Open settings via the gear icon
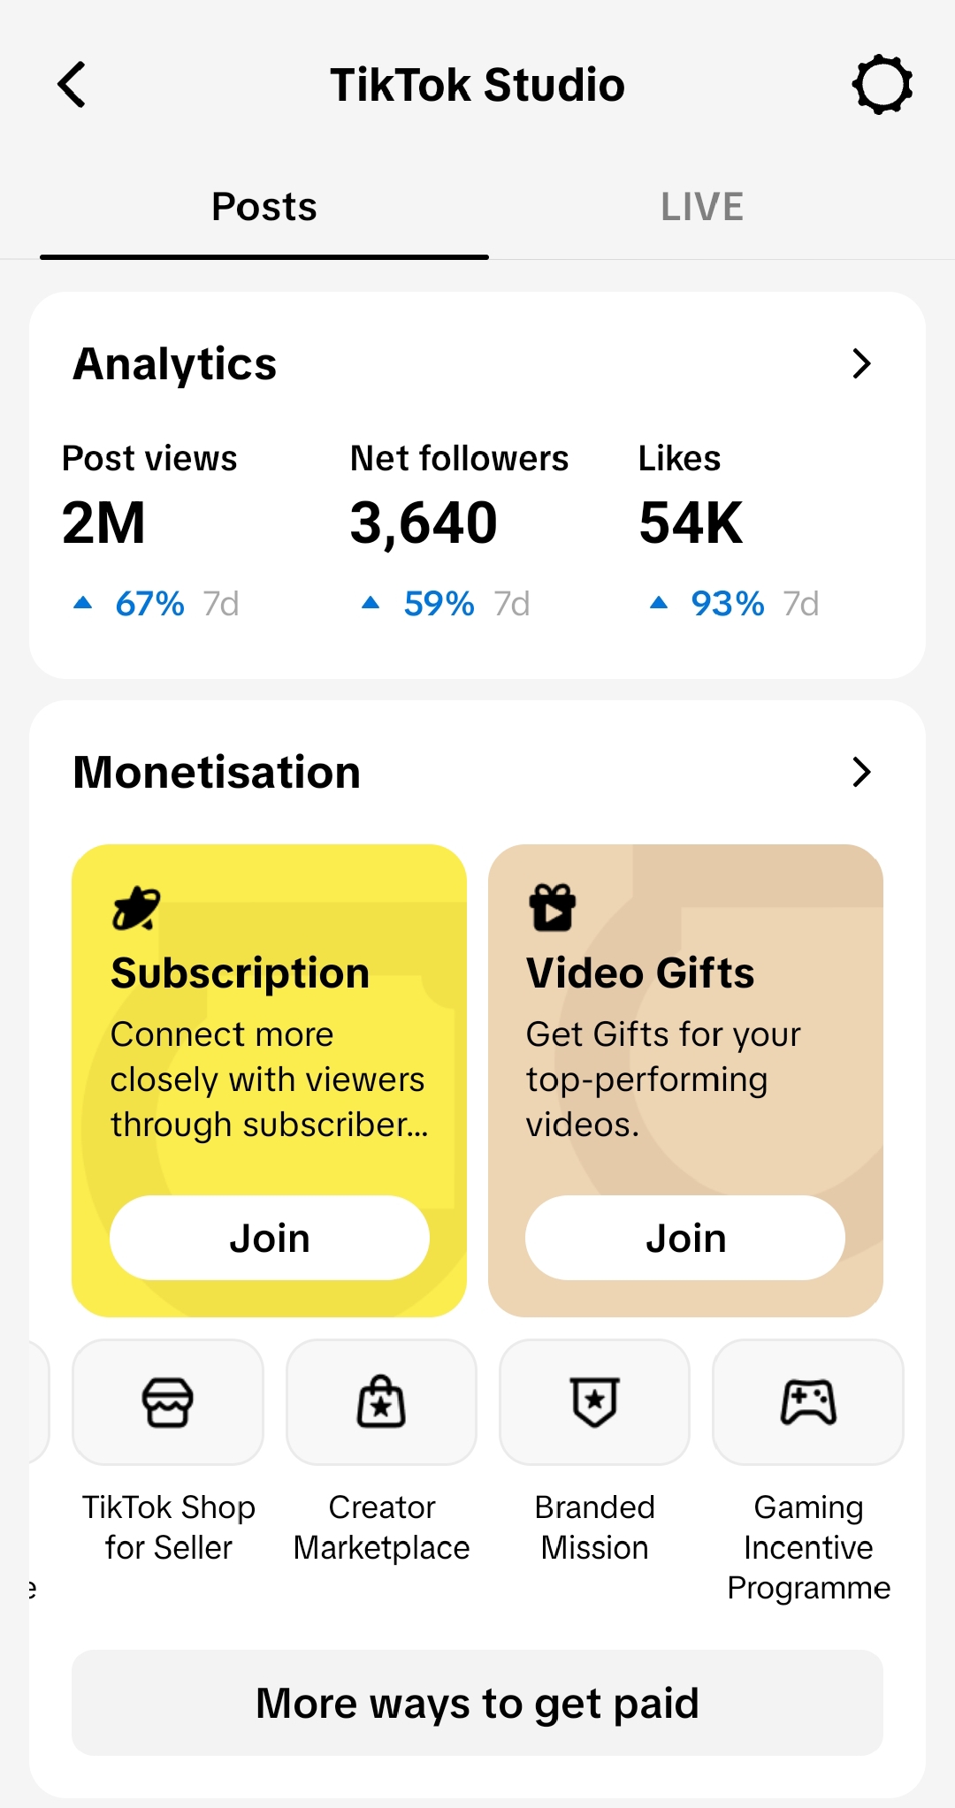 click(882, 85)
